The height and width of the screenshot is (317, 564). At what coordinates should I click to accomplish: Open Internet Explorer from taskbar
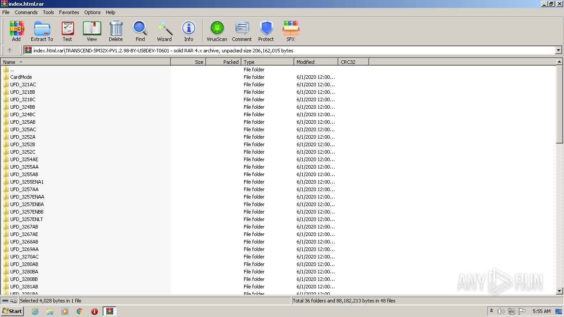pos(35,311)
